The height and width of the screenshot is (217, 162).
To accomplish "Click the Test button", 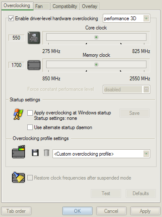I will tap(106, 193).
